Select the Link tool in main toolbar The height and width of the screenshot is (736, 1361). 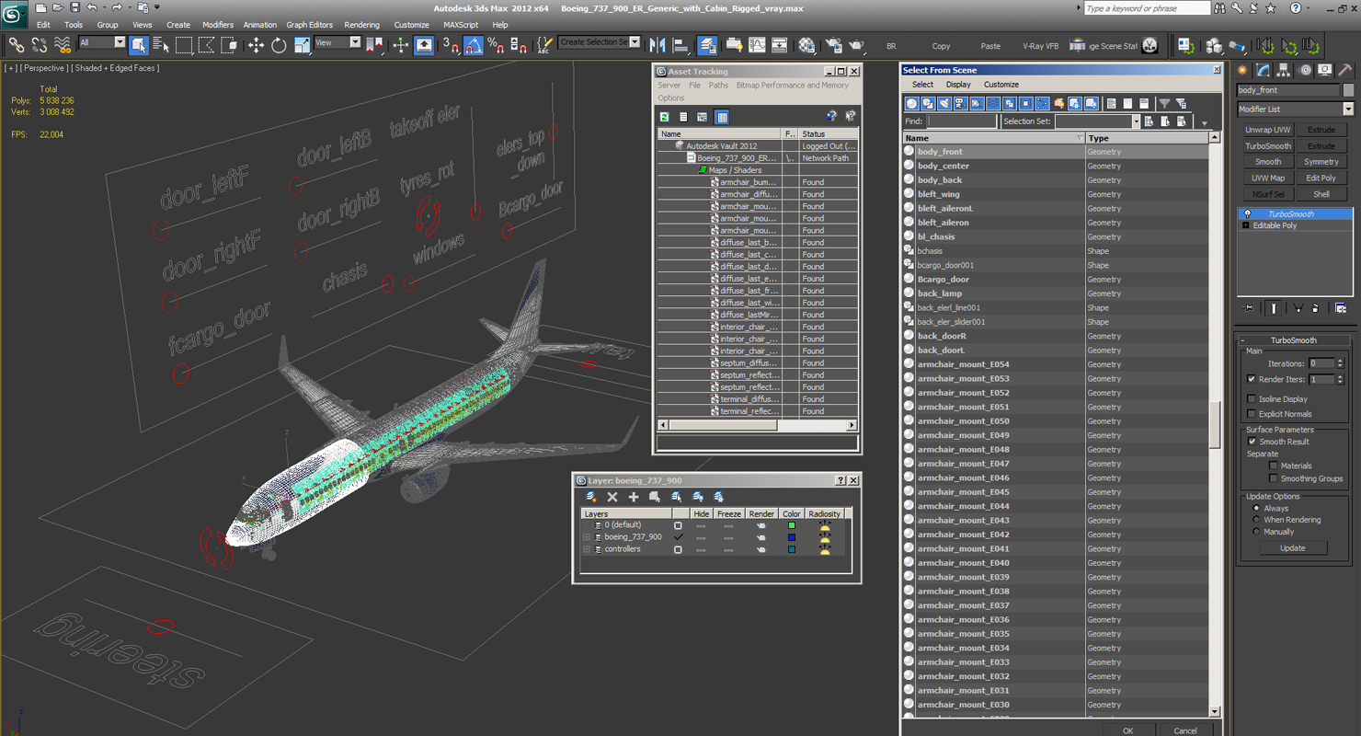tap(16, 44)
